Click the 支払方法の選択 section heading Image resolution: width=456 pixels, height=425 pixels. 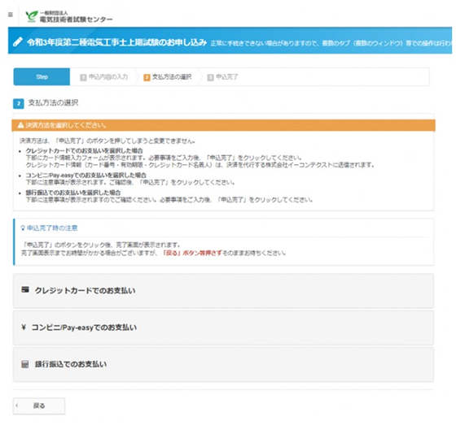(x=53, y=102)
